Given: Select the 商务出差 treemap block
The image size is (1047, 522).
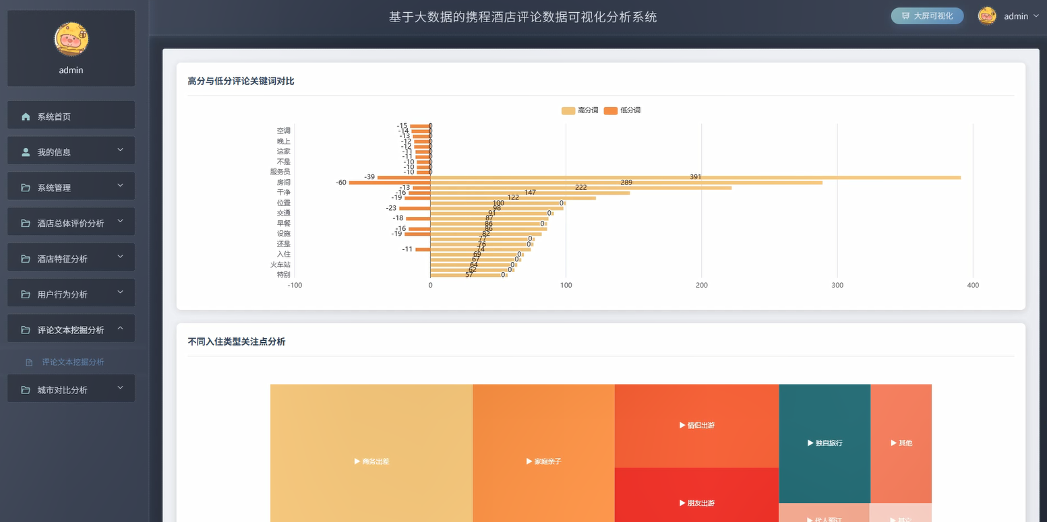Looking at the screenshot, I should coord(371,453).
